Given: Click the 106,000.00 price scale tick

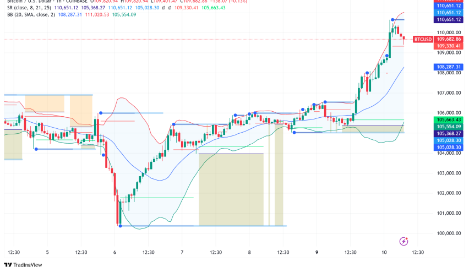Looking at the screenshot, I should (x=449, y=113).
